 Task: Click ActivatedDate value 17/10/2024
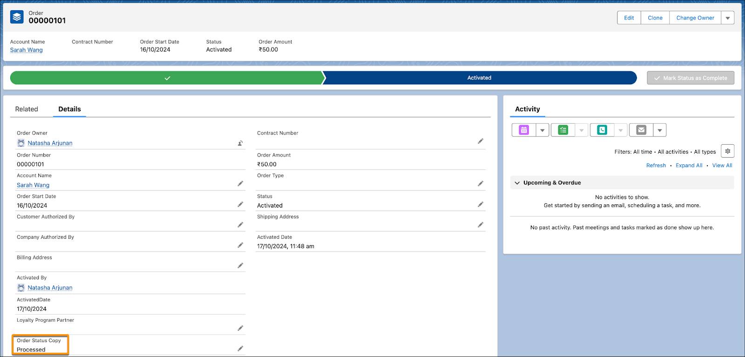[32, 309]
